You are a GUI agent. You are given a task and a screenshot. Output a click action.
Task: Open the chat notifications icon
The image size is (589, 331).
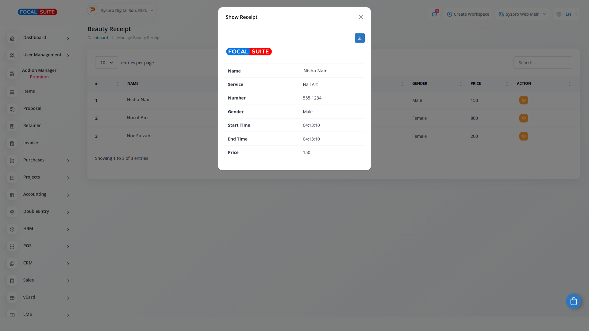[434, 14]
